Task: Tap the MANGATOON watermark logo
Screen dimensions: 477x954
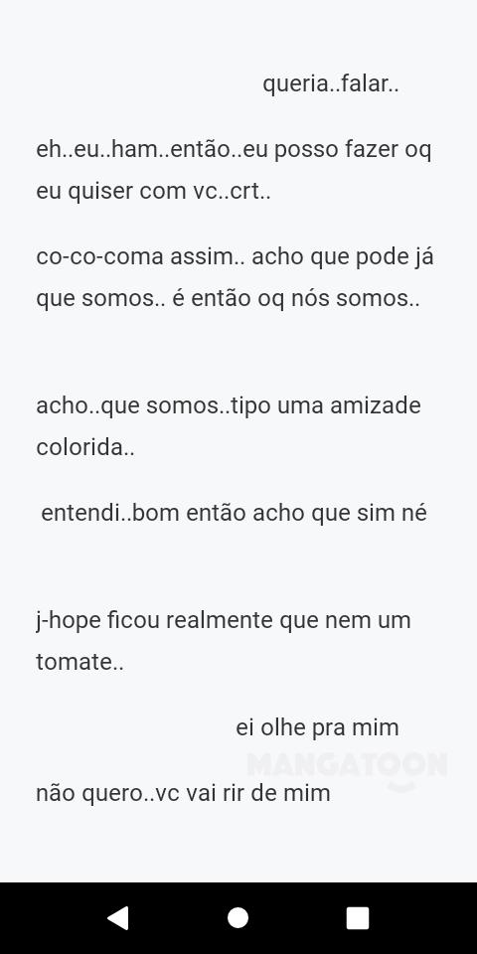Action: pos(348,765)
